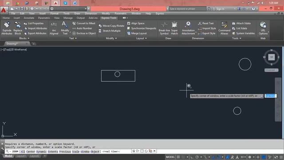The image size is (284, 160).
Task: Click the Explode Attributes tool
Action: pyautogui.click(x=7, y=28)
